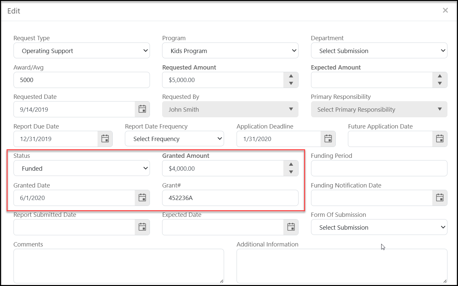This screenshot has height=286, width=458.
Task: Open Funding Notification Date calendar picker
Action: 440,198
